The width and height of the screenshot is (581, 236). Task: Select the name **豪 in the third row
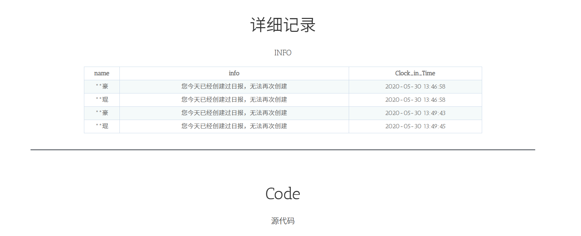(x=102, y=113)
